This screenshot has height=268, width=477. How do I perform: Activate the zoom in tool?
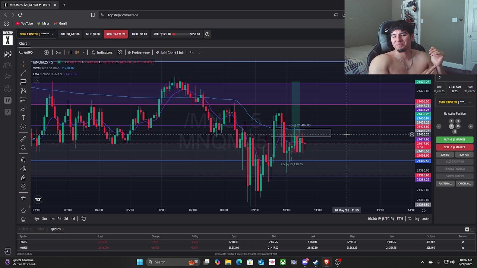23,148
